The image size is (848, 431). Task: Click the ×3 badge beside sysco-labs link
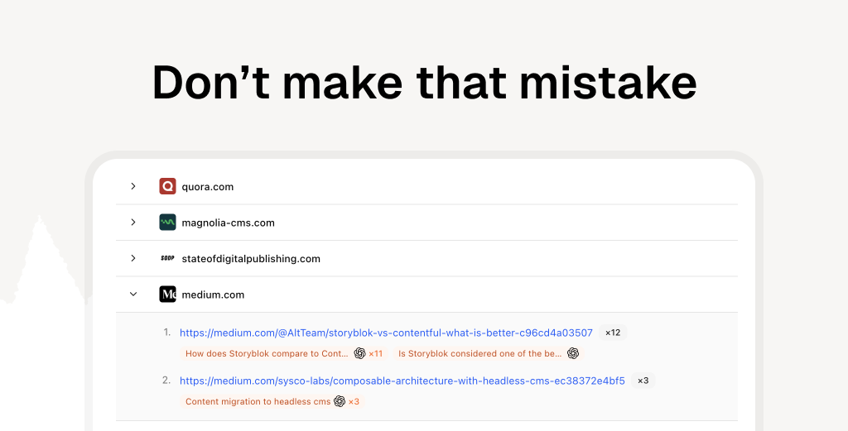click(643, 381)
